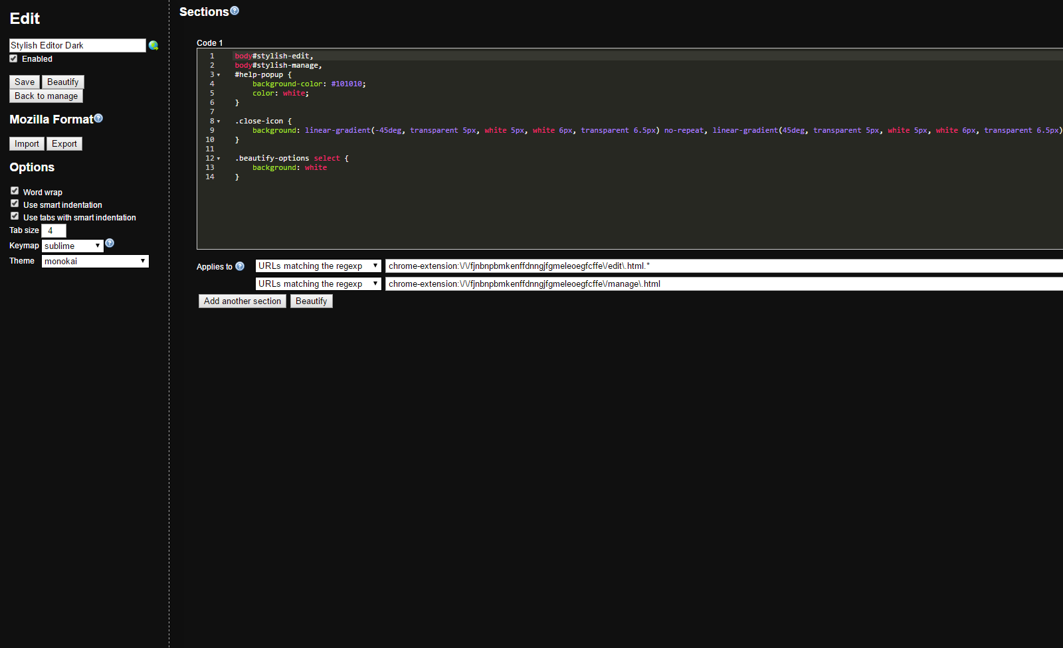Collapse the code fold at line 3

click(x=219, y=75)
